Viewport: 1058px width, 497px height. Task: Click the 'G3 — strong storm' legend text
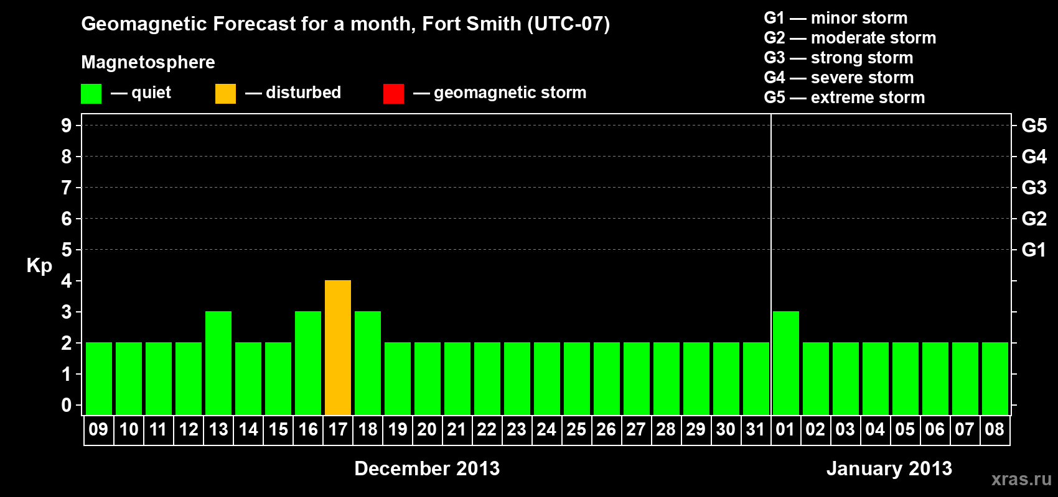pyautogui.click(x=839, y=58)
